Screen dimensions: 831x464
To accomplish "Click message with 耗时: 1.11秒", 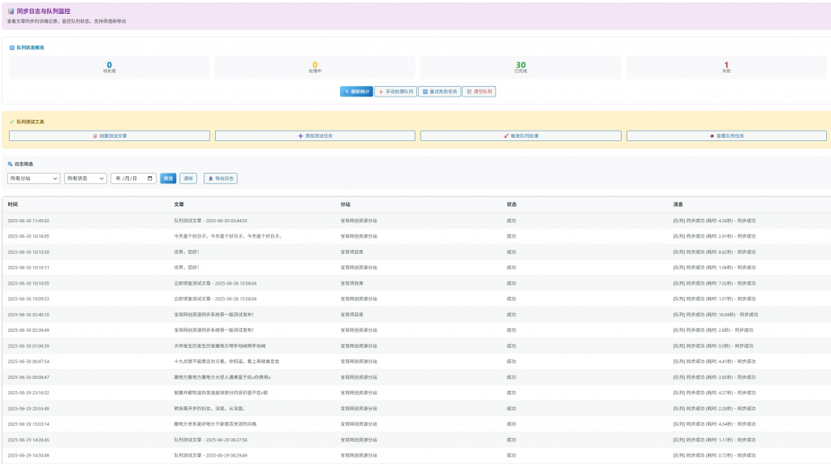I will tap(714, 440).
